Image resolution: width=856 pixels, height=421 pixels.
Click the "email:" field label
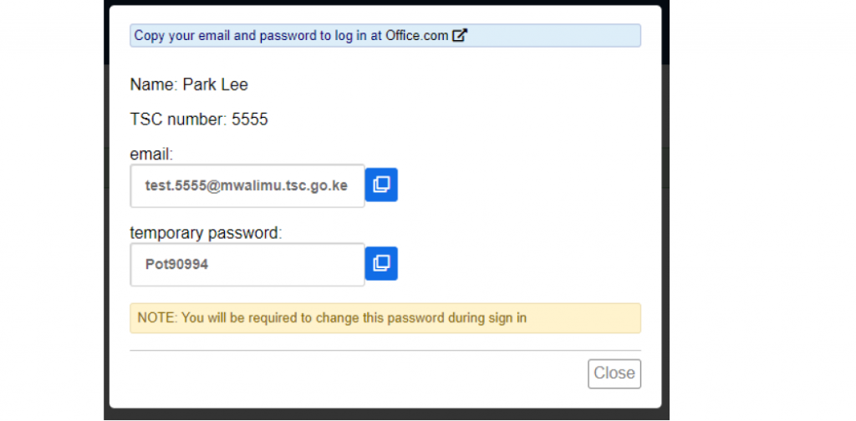pyautogui.click(x=151, y=154)
